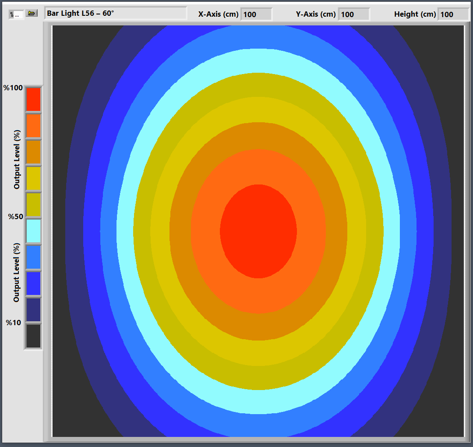Edit the Height (cm) value field

tap(453, 14)
